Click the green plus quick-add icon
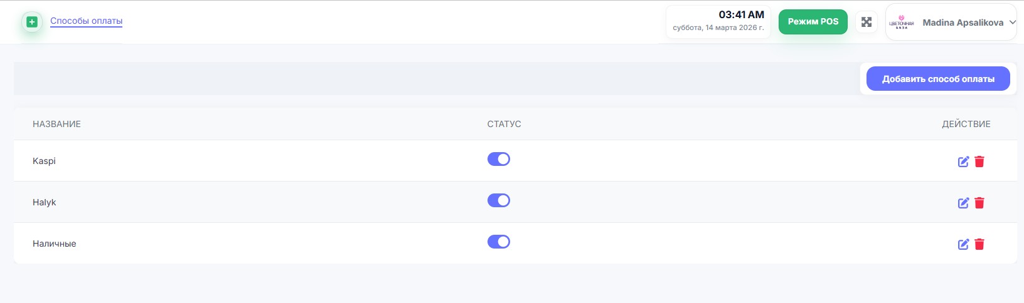Screen dimensions: 1024x303 pyautogui.click(x=32, y=22)
